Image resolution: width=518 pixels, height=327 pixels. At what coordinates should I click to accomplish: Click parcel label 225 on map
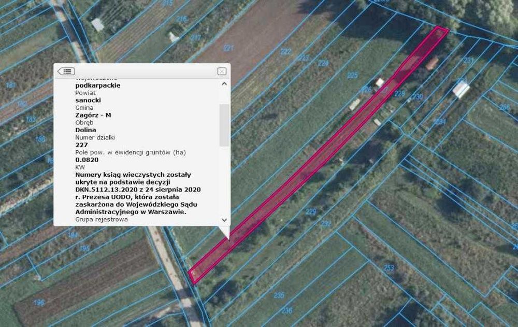coord(352,75)
